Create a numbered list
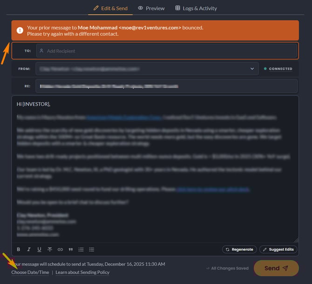The image size is (312, 284). 81,249
